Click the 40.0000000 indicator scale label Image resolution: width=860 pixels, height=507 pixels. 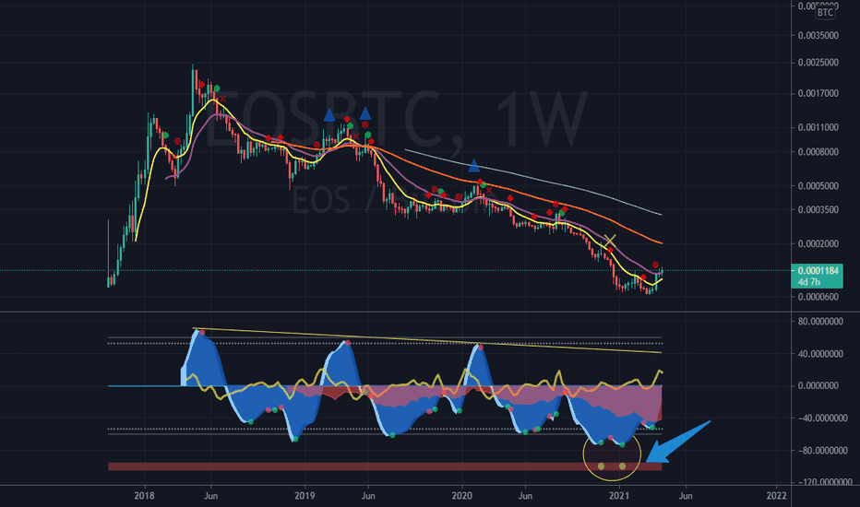pos(820,354)
